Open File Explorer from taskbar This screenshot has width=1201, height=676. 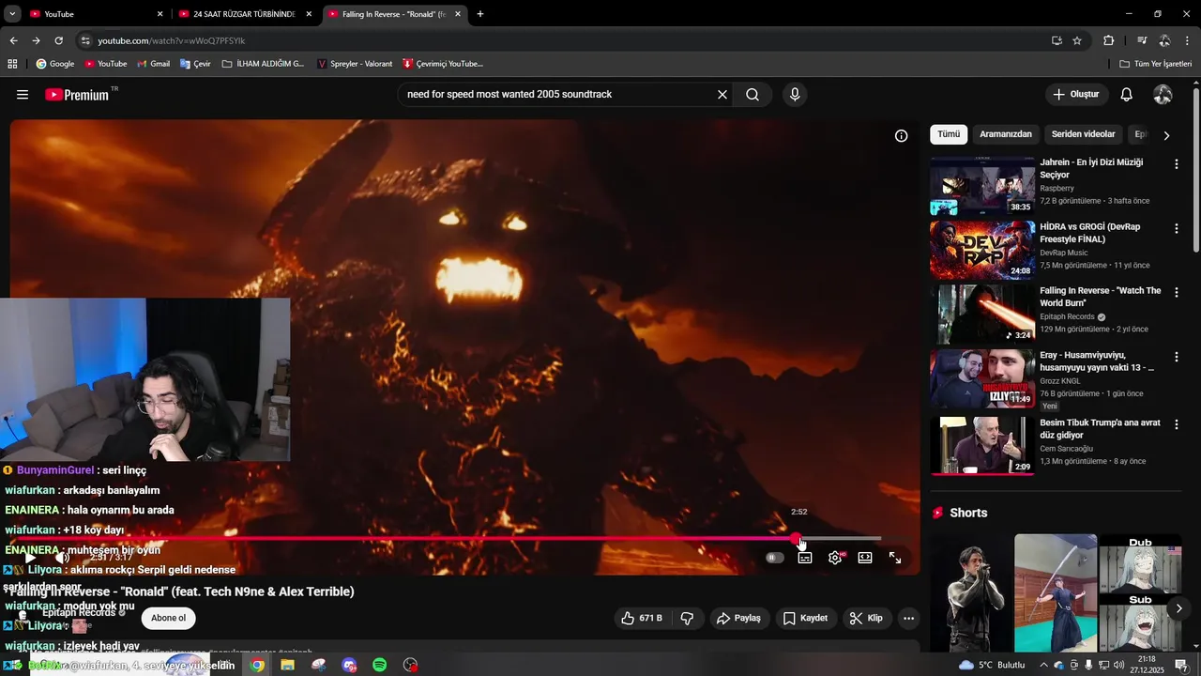[288, 665]
